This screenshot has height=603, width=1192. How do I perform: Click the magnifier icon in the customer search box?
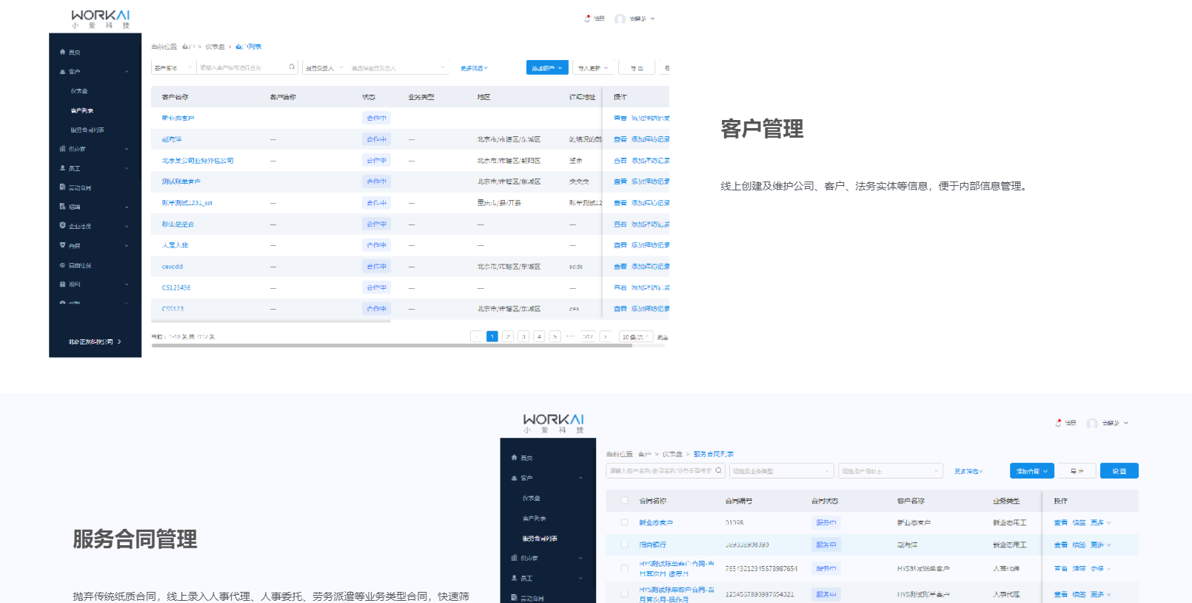pos(292,67)
